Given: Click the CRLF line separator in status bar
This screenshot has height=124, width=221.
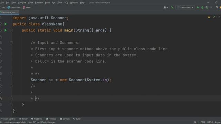Looking at the screenshot, I should coord(203,122).
